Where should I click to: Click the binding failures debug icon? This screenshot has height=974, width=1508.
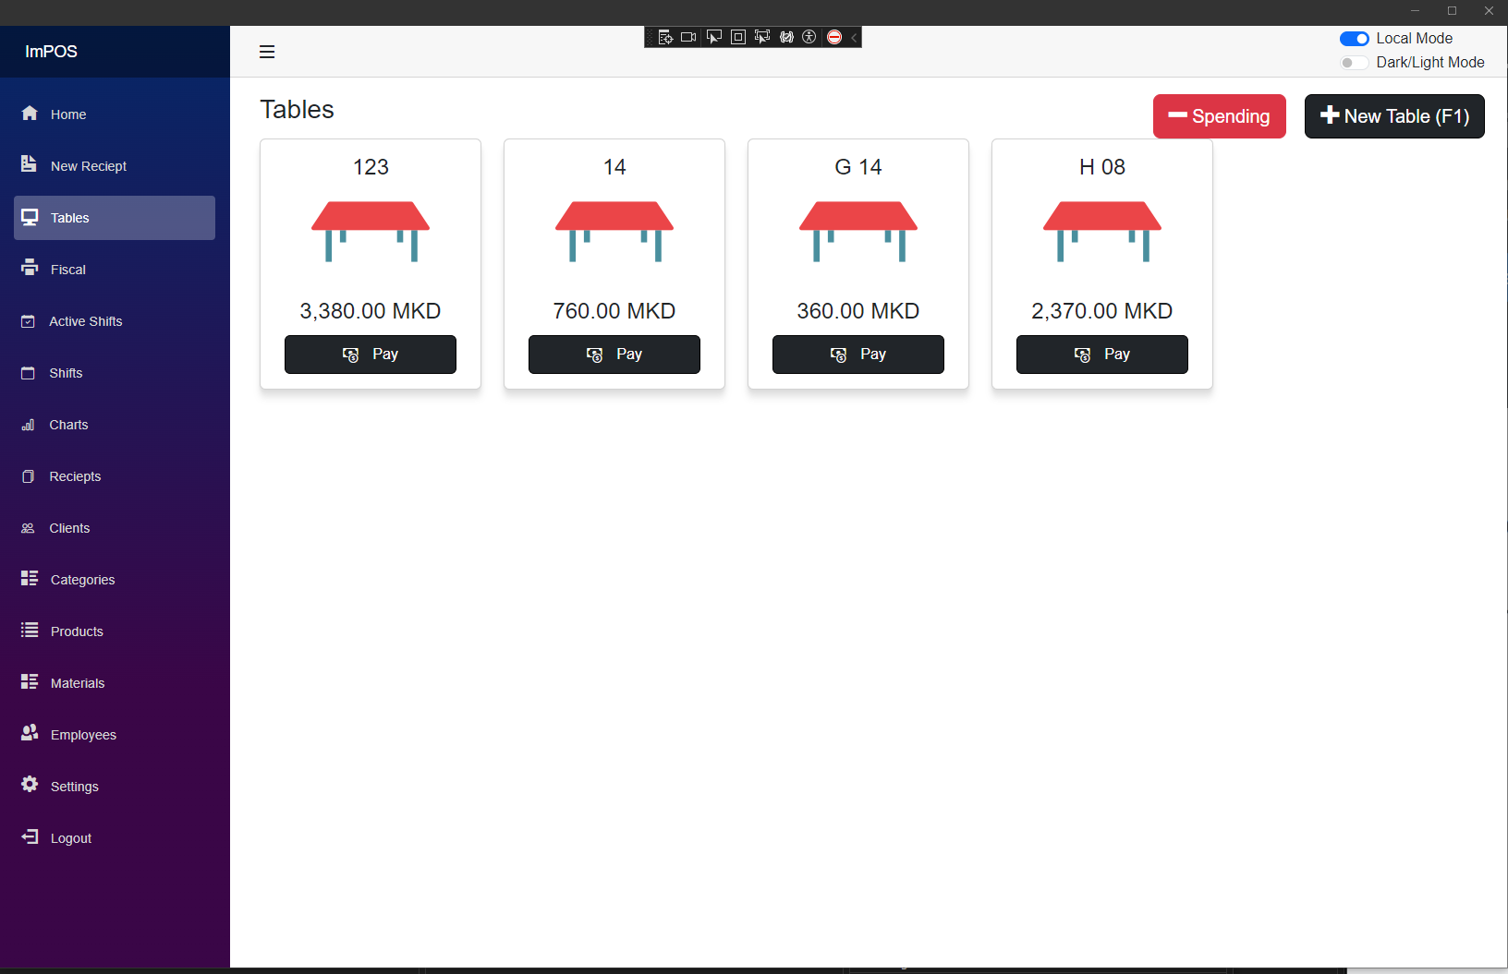point(786,37)
